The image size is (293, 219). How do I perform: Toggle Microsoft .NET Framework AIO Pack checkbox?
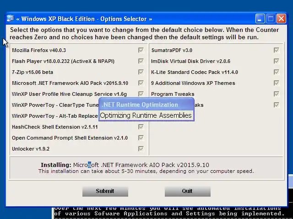pos(141,83)
